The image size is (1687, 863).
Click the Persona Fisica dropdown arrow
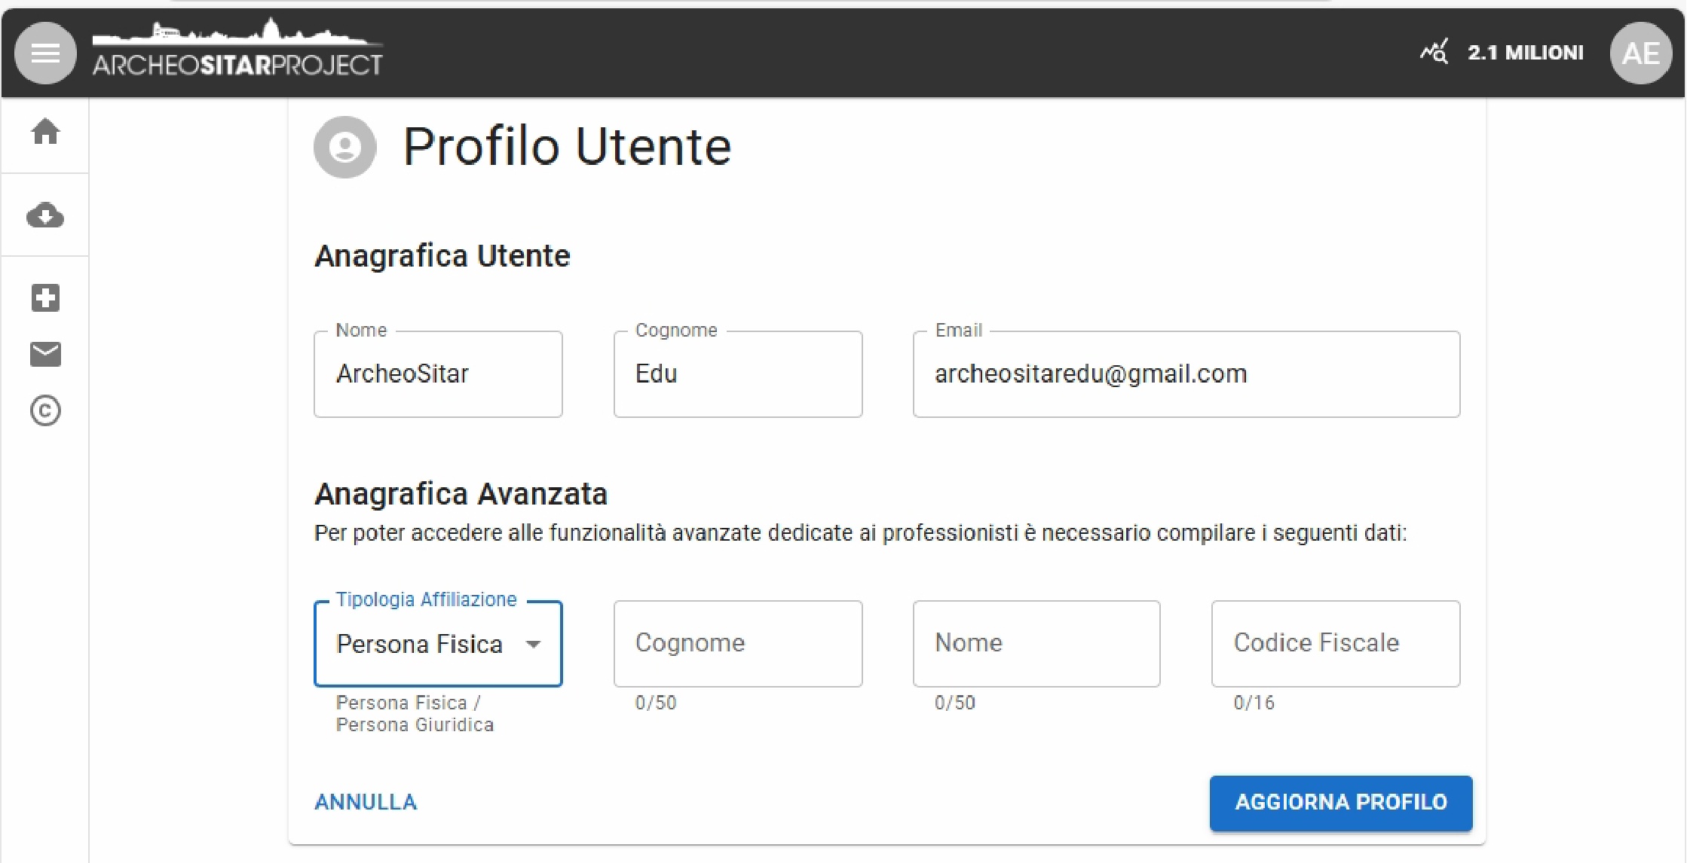[x=533, y=644]
